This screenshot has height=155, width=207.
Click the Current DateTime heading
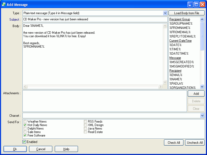181,41
